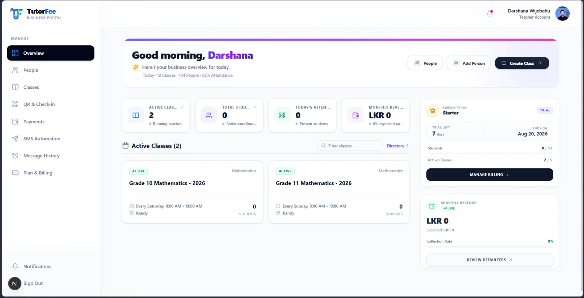Open QR & Check-in page
The width and height of the screenshot is (584, 298).
(x=51, y=104)
